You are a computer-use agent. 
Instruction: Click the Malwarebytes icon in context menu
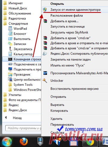45,73
